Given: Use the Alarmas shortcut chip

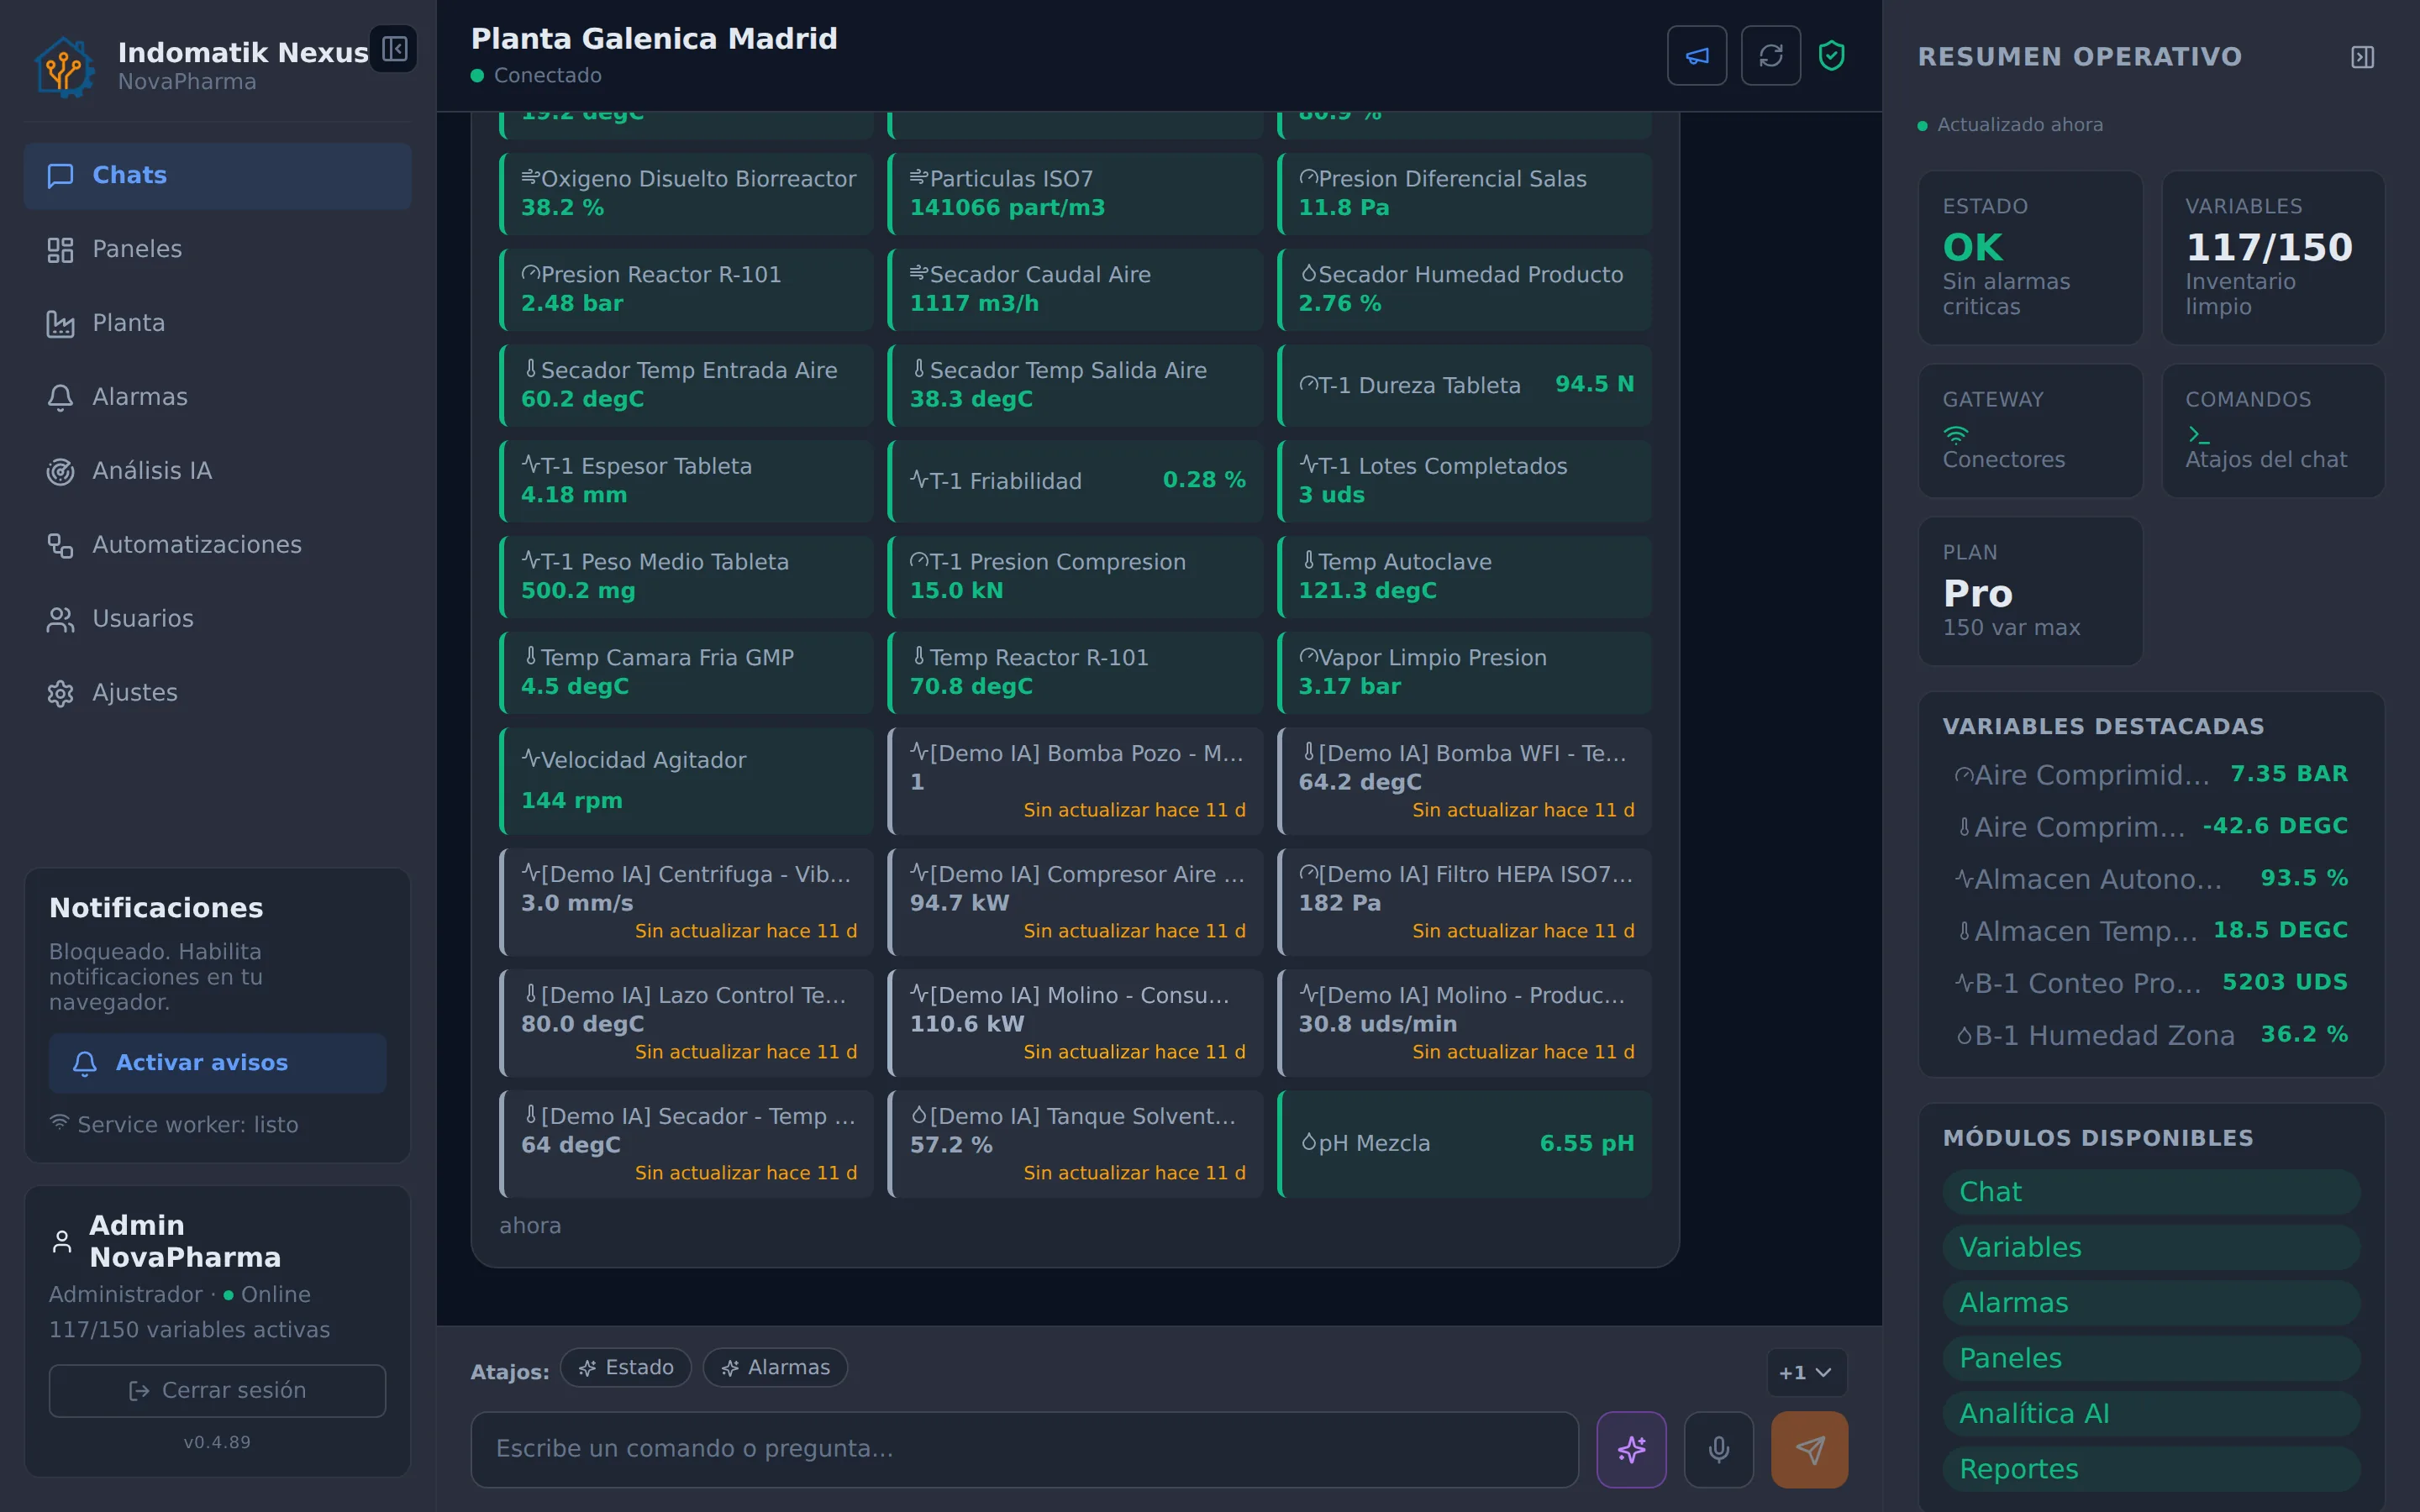Looking at the screenshot, I should click(775, 1367).
